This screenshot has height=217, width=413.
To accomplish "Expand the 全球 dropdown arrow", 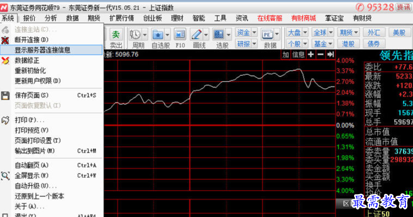I will [x=331, y=33].
